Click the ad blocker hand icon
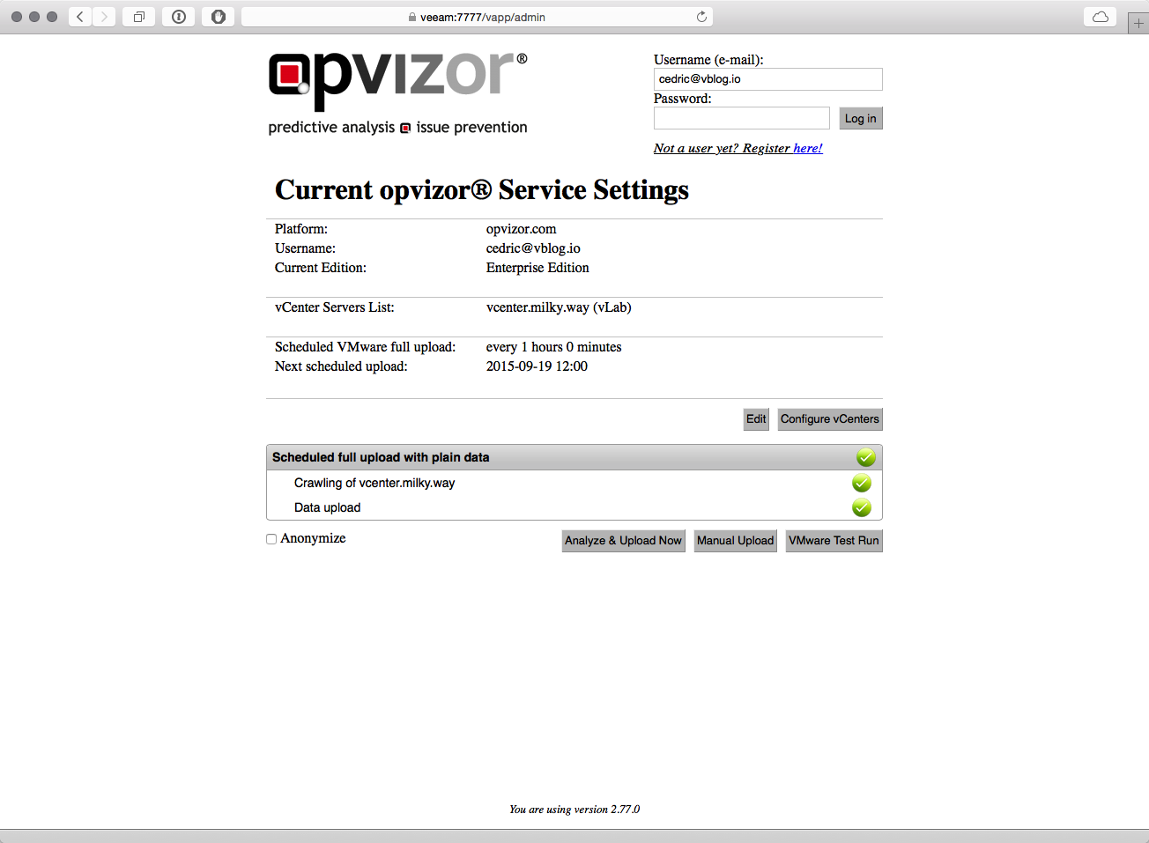Image resolution: width=1149 pixels, height=843 pixels. [x=218, y=17]
